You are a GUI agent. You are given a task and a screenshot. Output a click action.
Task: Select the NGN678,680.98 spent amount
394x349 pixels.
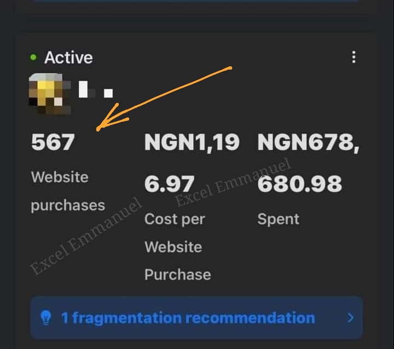(308, 163)
